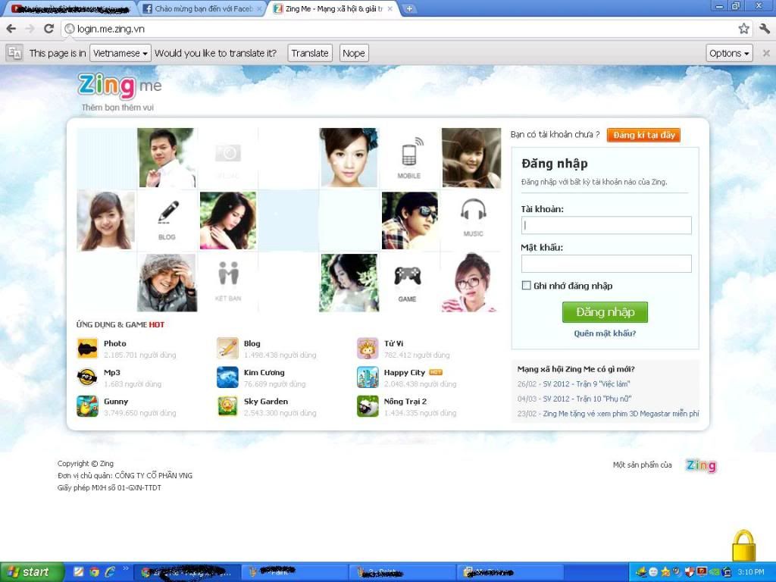Open the Mp3 app icon
This screenshot has height=582, width=776.
pyautogui.click(x=87, y=377)
